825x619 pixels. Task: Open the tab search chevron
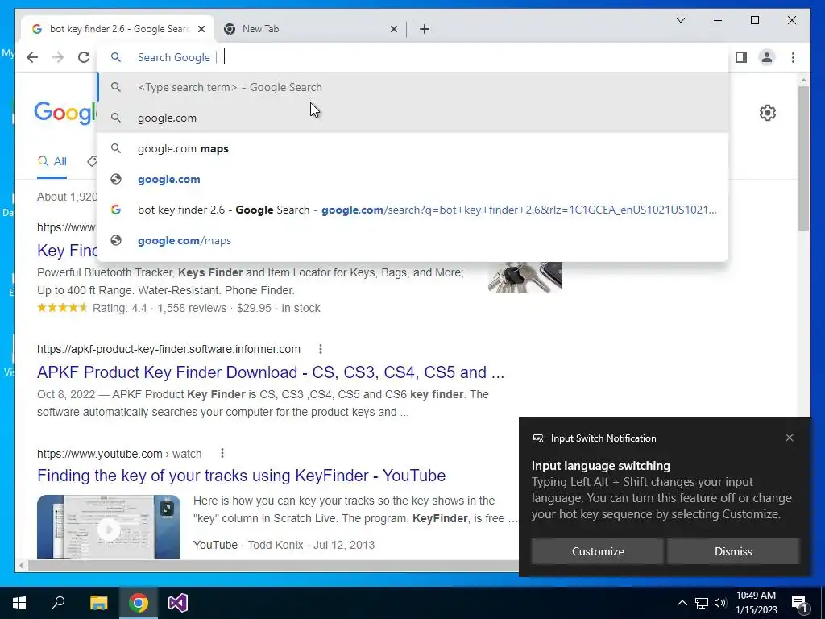click(x=680, y=20)
